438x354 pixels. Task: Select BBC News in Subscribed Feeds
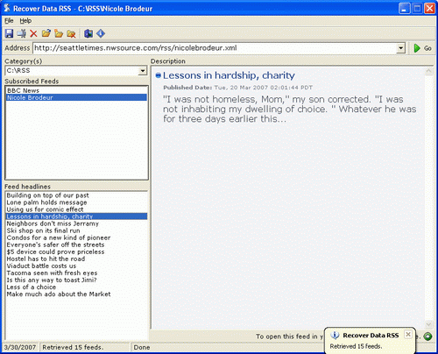76,90
